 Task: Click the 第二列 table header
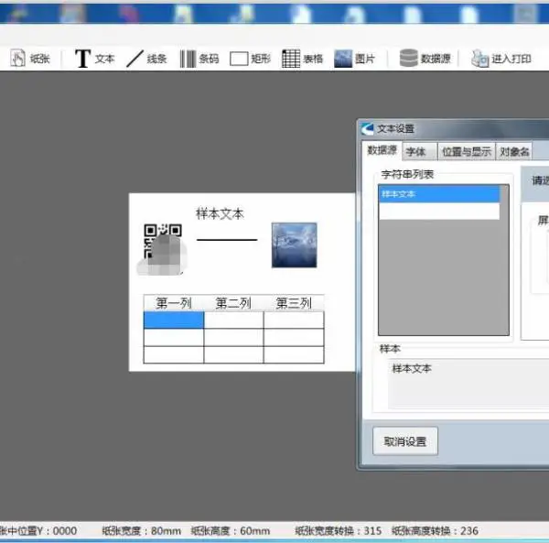pos(233,303)
